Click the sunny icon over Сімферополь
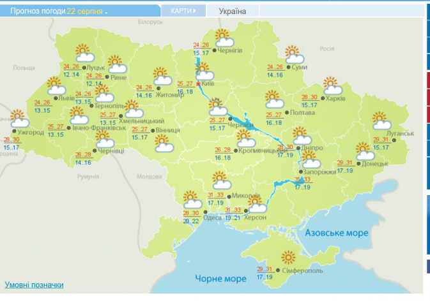 [289, 257]
